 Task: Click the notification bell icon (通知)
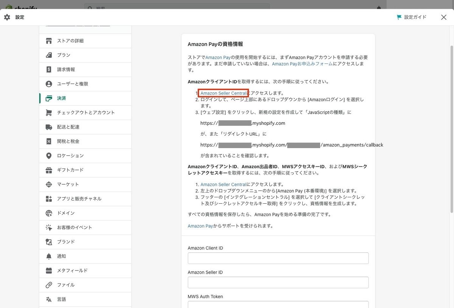click(x=49, y=256)
